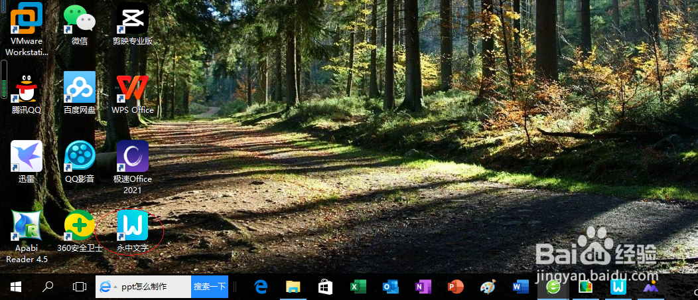698x300 pixels.
Task: Open the Apabi Reader 4.5 desktop shortcut
Action: 27,236
